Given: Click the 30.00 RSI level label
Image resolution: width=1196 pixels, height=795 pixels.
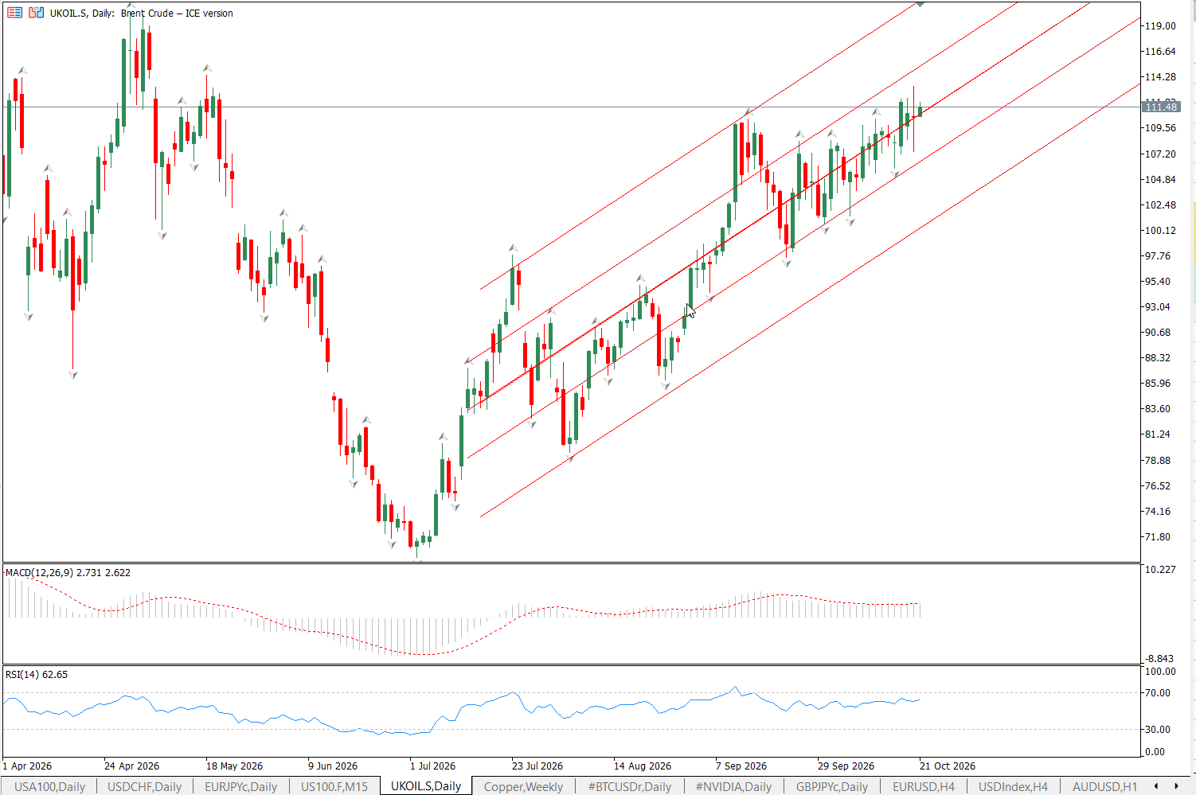Looking at the screenshot, I should pos(1158,729).
